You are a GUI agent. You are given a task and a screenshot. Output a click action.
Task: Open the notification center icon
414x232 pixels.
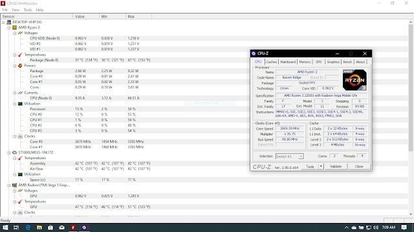404,227
